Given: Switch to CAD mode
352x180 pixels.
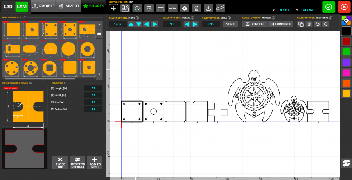Looking at the screenshot, I should [8, 7].
